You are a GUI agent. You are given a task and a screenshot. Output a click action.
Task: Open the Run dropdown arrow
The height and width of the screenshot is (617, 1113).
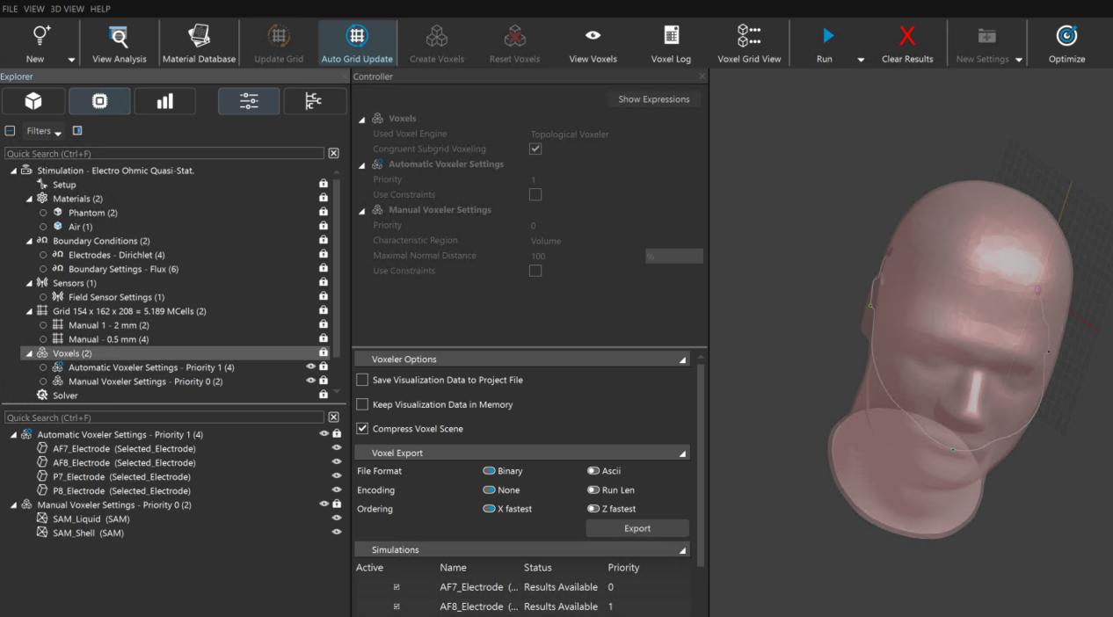click(861, 60)
